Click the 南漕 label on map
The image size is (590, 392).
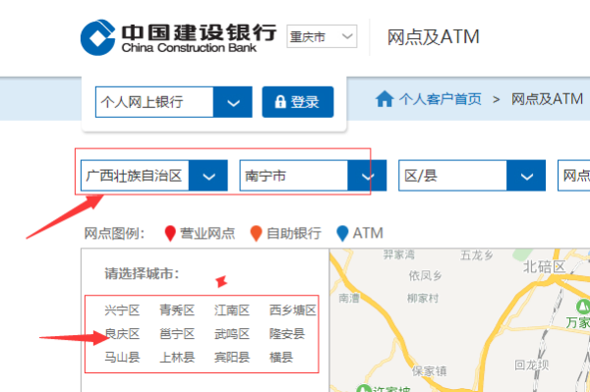pos(349,299)
